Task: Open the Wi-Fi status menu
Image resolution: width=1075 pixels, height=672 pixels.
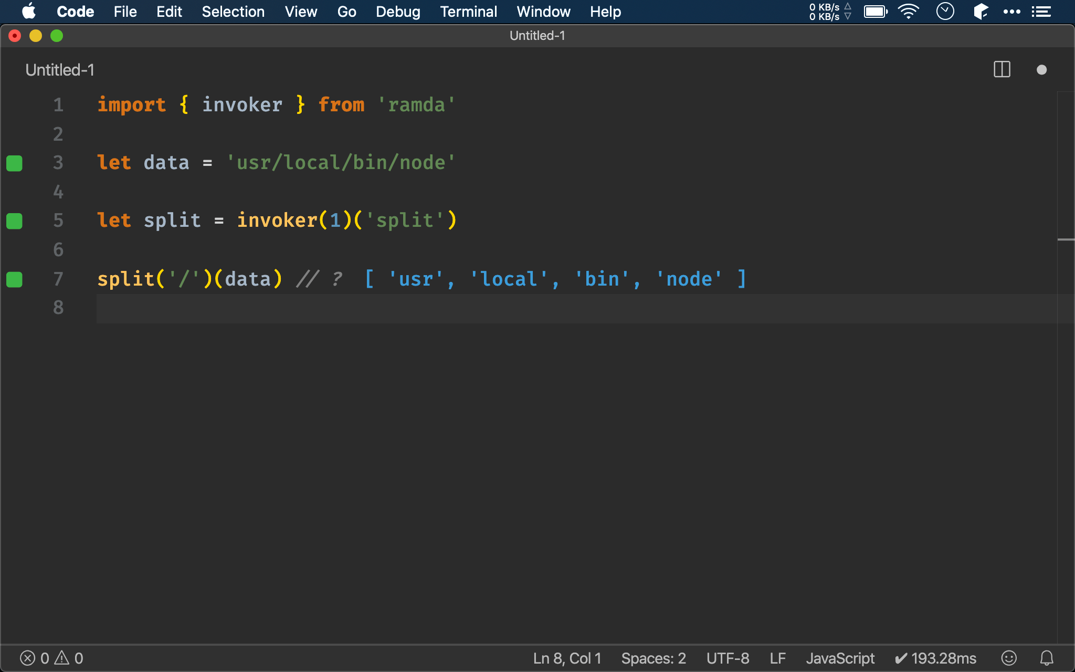Action: coord(909,12)
